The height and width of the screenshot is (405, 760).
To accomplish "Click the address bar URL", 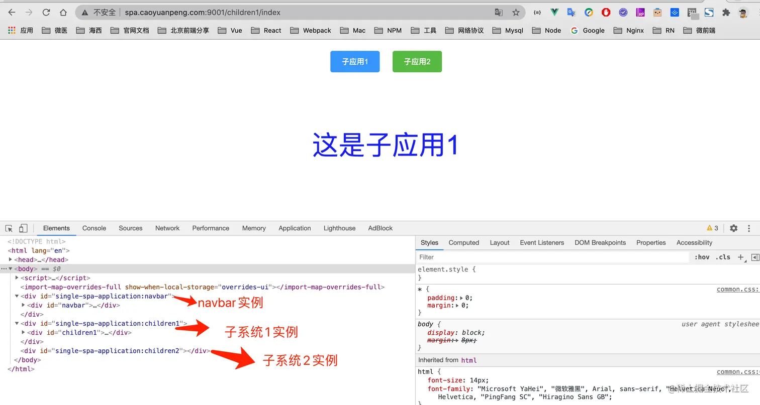I will (203, 13).
